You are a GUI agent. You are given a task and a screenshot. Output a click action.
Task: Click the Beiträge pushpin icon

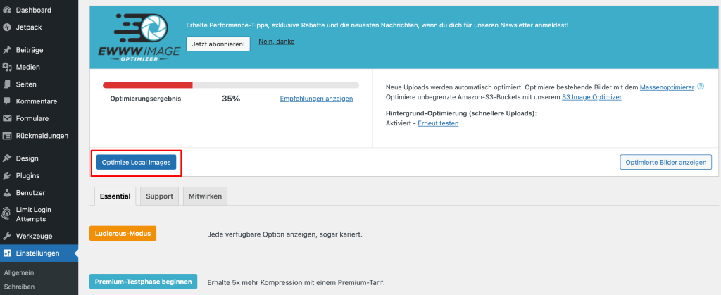pyautogui.click(x=7, y=50)
